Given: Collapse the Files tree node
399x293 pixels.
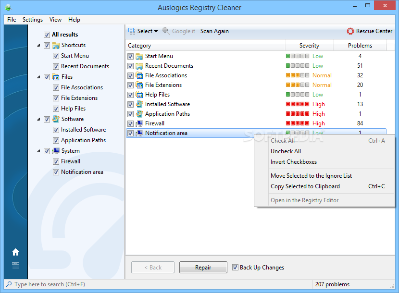Looking at the screenshot, I should 38,77.
